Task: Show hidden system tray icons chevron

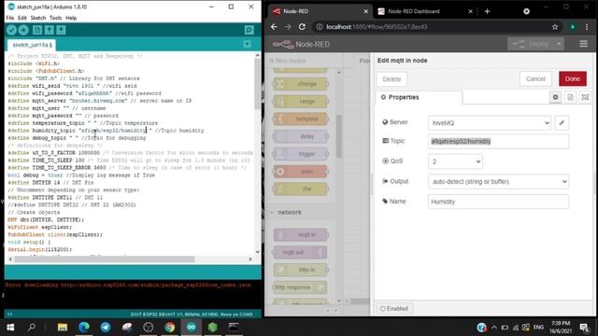Action: 494,328
